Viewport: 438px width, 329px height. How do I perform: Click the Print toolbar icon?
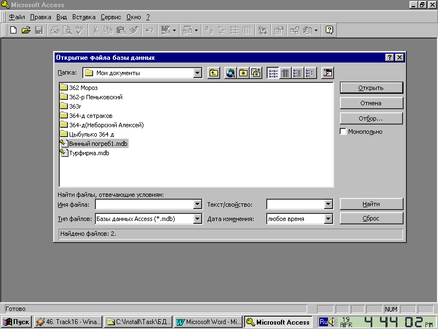(x=55, y=30)
